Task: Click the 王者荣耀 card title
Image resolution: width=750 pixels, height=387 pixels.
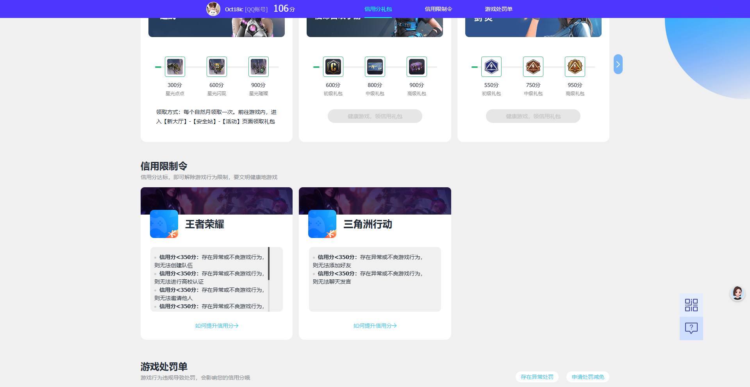Action: 205,224
